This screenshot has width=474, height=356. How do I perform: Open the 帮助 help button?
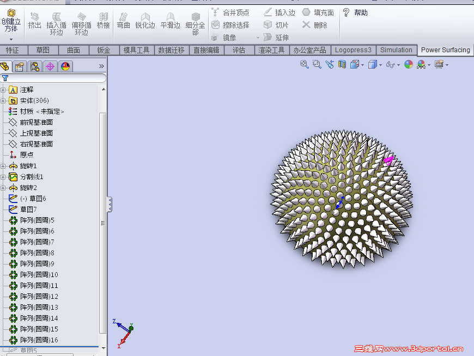[x=355, y=13]
